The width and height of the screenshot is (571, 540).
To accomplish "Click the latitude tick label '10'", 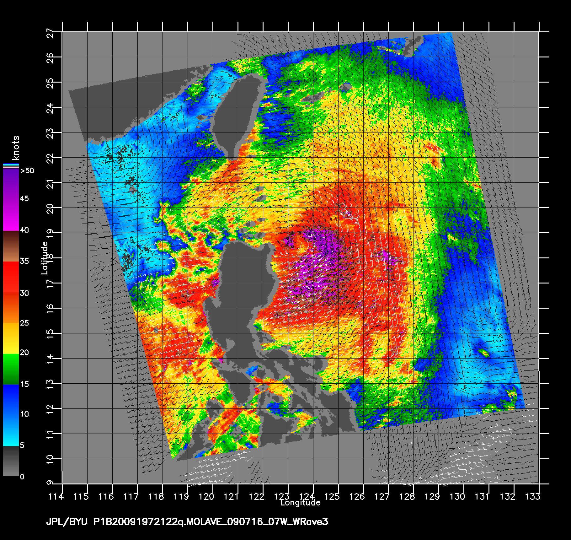I will tap(50, 460).
